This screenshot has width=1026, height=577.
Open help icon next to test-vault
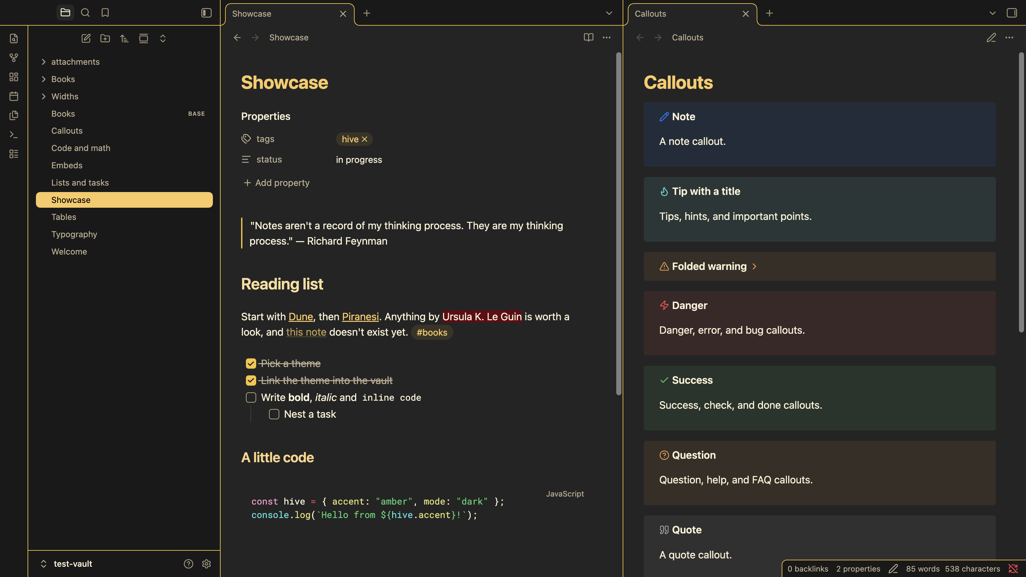click(x=189, y=564)
